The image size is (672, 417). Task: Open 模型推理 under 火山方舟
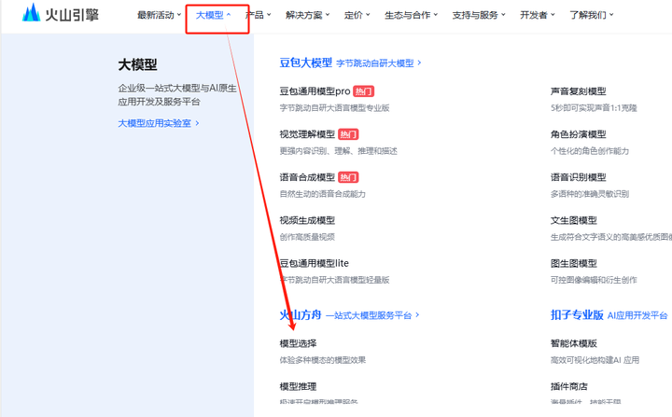(298, 386)
